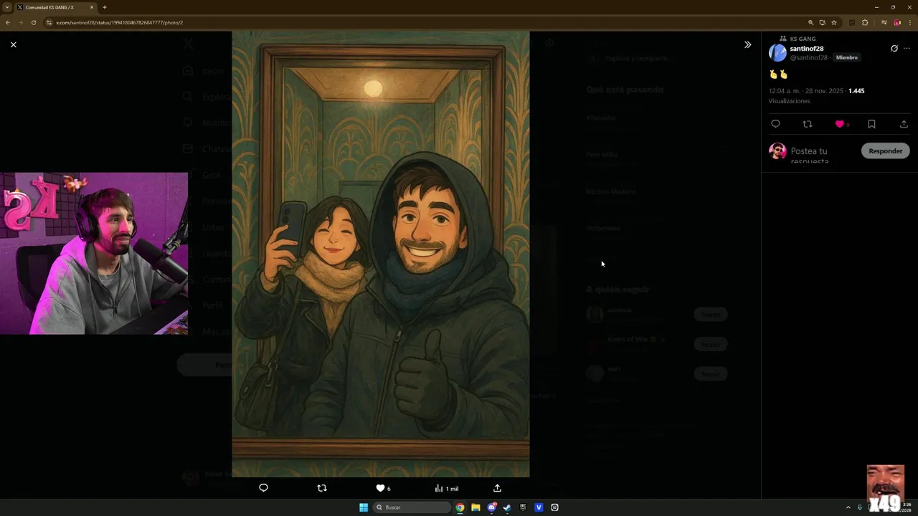The image size is (918, 516).
Task: Focus the Postea tu respuesta field
Action: [x=823, y=156]
